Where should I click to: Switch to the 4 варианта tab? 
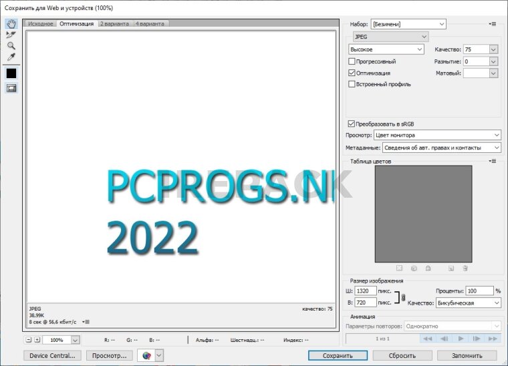(151, 23)
